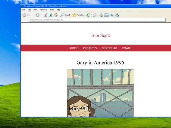Screen dimensions: 171x128
Task: Click the Edit page toolbar icon
Action: click(x=106, y=15)
